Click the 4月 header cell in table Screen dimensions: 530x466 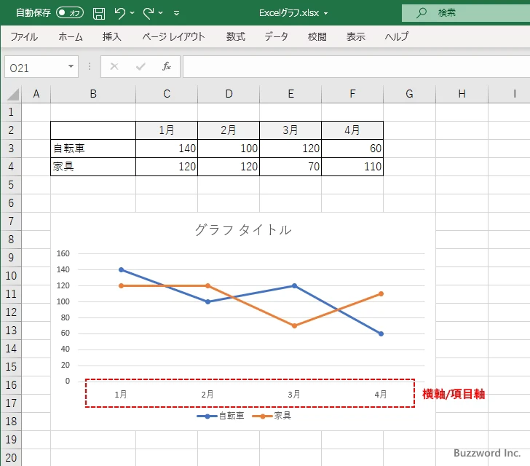tap(352, 130)
